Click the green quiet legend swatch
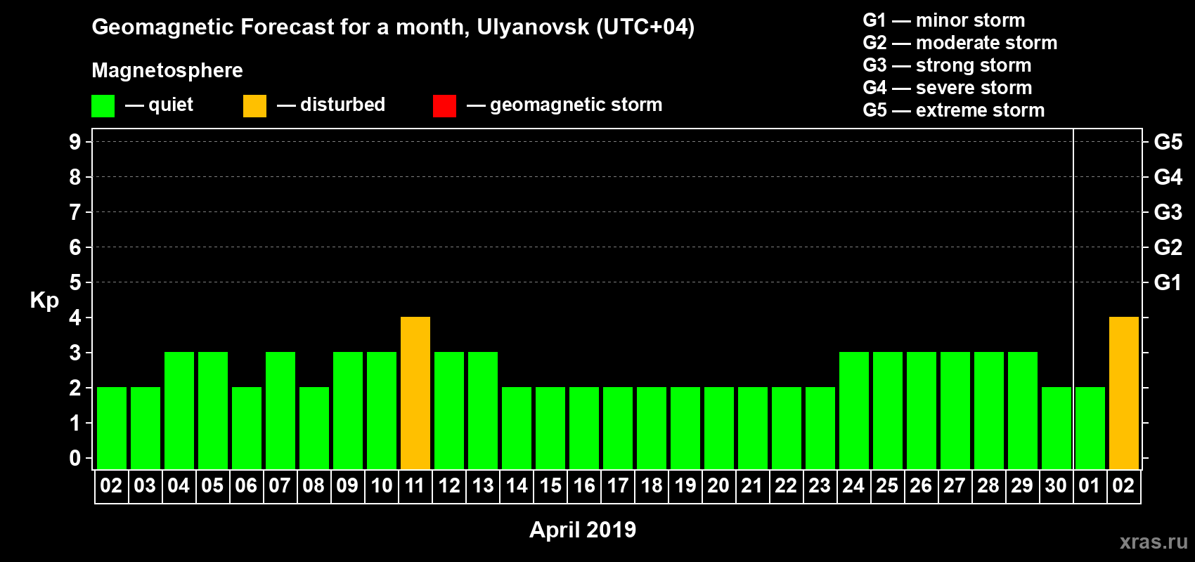This screenshot has height=562, width=1195. (103, 106)
